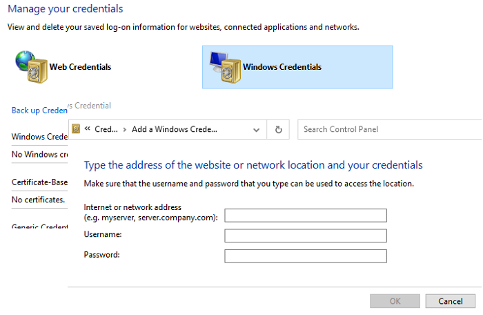Click the Add a Windows Crede... breadcrumb
The height and width of the screenshot is (315, 483).
pos(174,129)
